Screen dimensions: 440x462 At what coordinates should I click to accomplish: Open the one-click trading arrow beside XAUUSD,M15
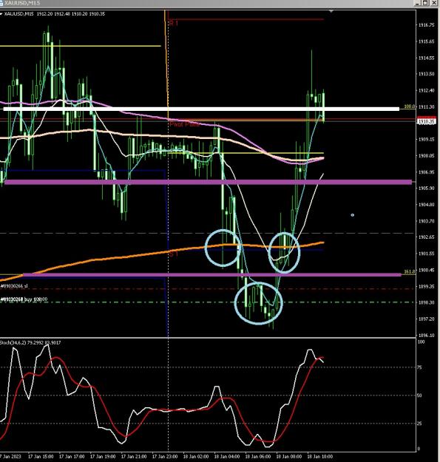tap(1, 14)
